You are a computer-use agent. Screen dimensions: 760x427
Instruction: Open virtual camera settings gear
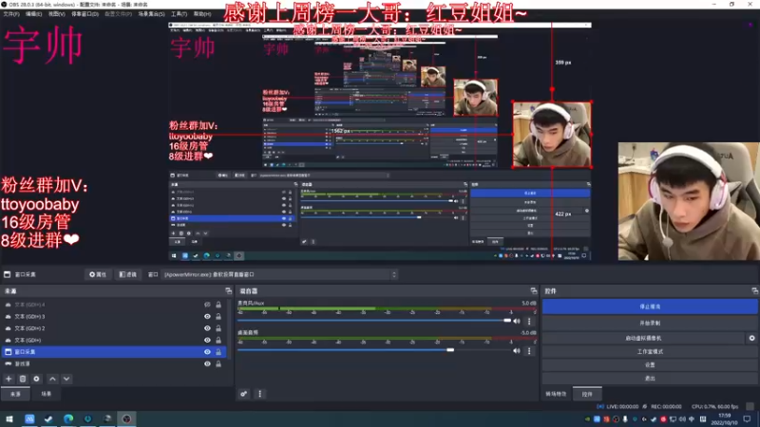751,338
